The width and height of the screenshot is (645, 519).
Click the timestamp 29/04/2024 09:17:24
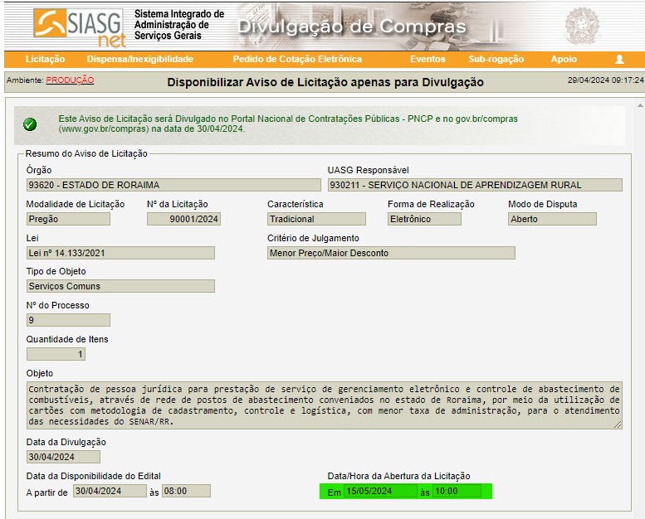coord(605,80)
